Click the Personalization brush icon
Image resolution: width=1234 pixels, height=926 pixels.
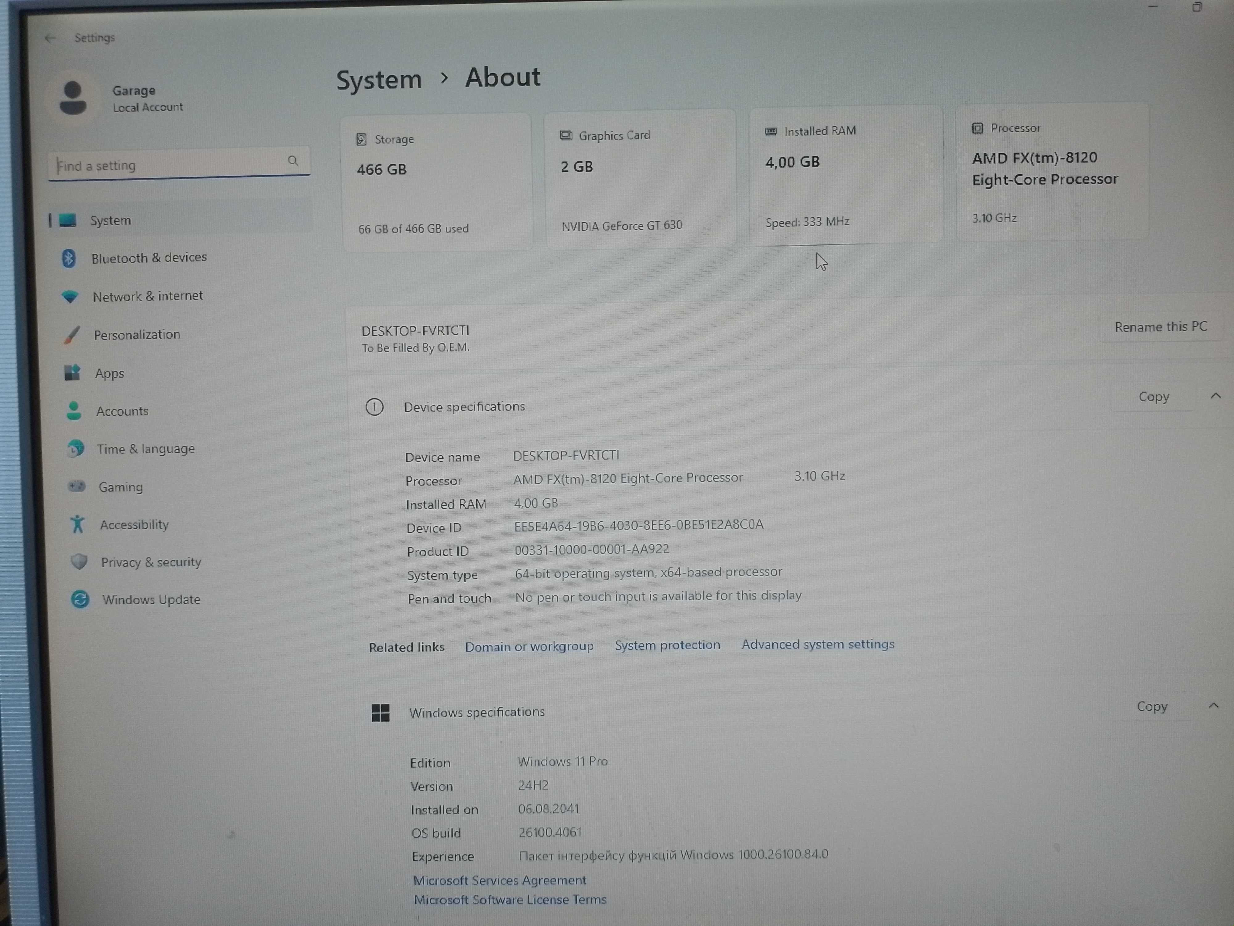(x=72, y=335)
